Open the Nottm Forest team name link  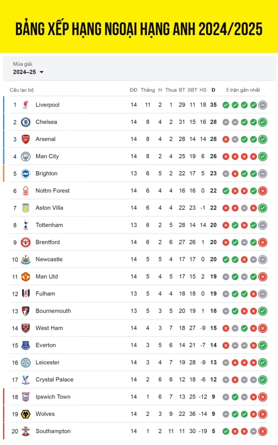click(x=53, y=191)
